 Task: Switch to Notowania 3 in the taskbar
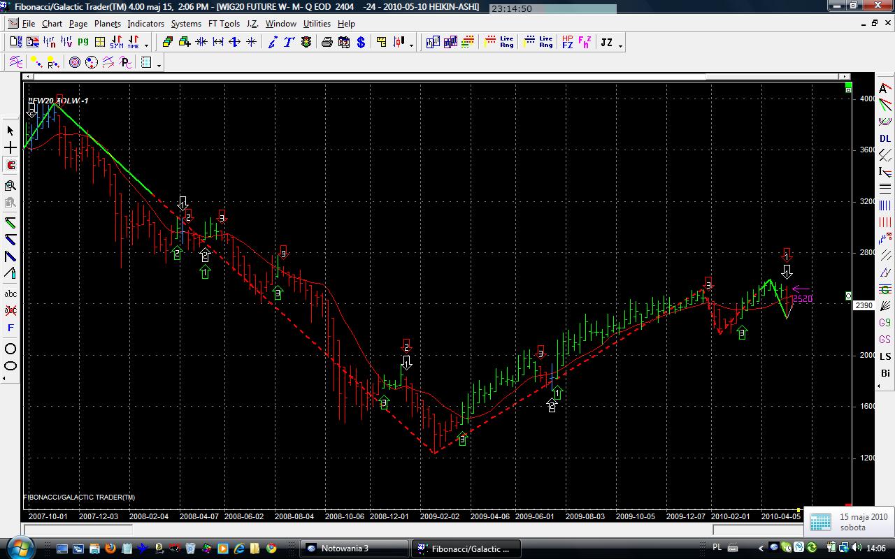point(354,549)
